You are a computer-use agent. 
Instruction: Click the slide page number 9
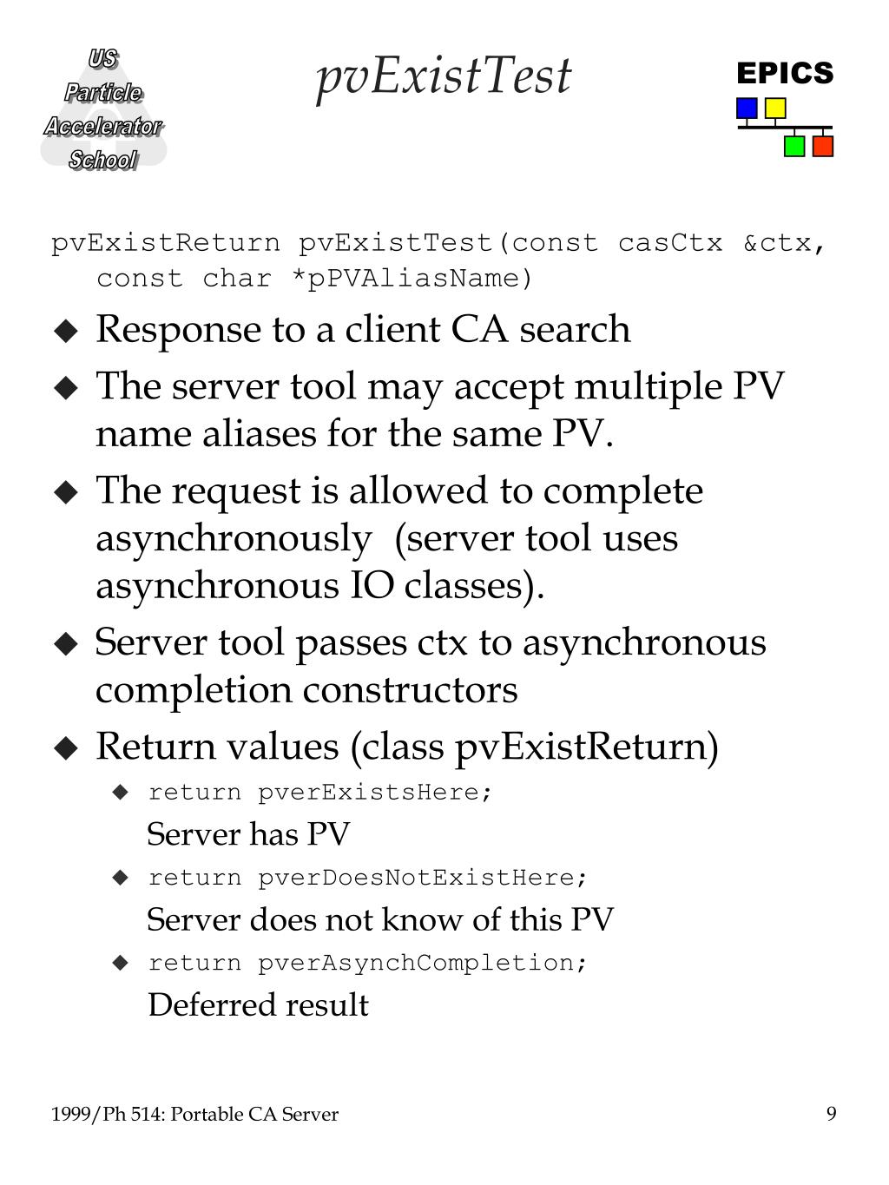[832, 1114]
